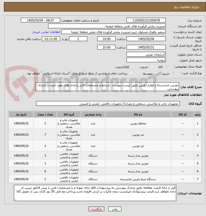Viewport: 206px width, 216px height.
Task: Click the response deadline date 1405/05/06
Action: 146,39
